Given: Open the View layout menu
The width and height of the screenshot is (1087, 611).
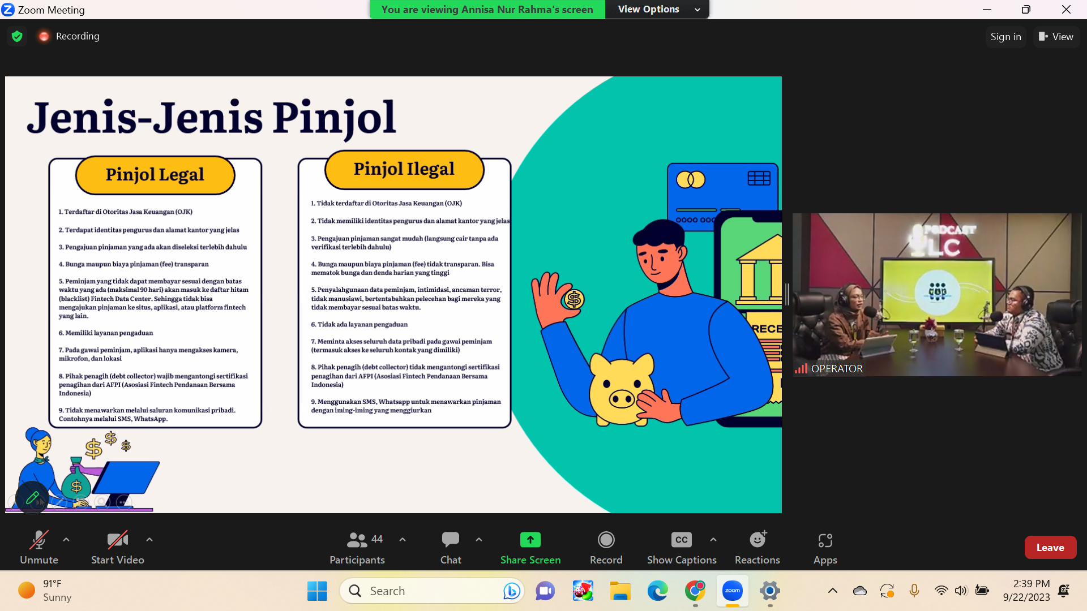Looking at the screenshot, I should pyautogui.click(x=1056, y=36).
